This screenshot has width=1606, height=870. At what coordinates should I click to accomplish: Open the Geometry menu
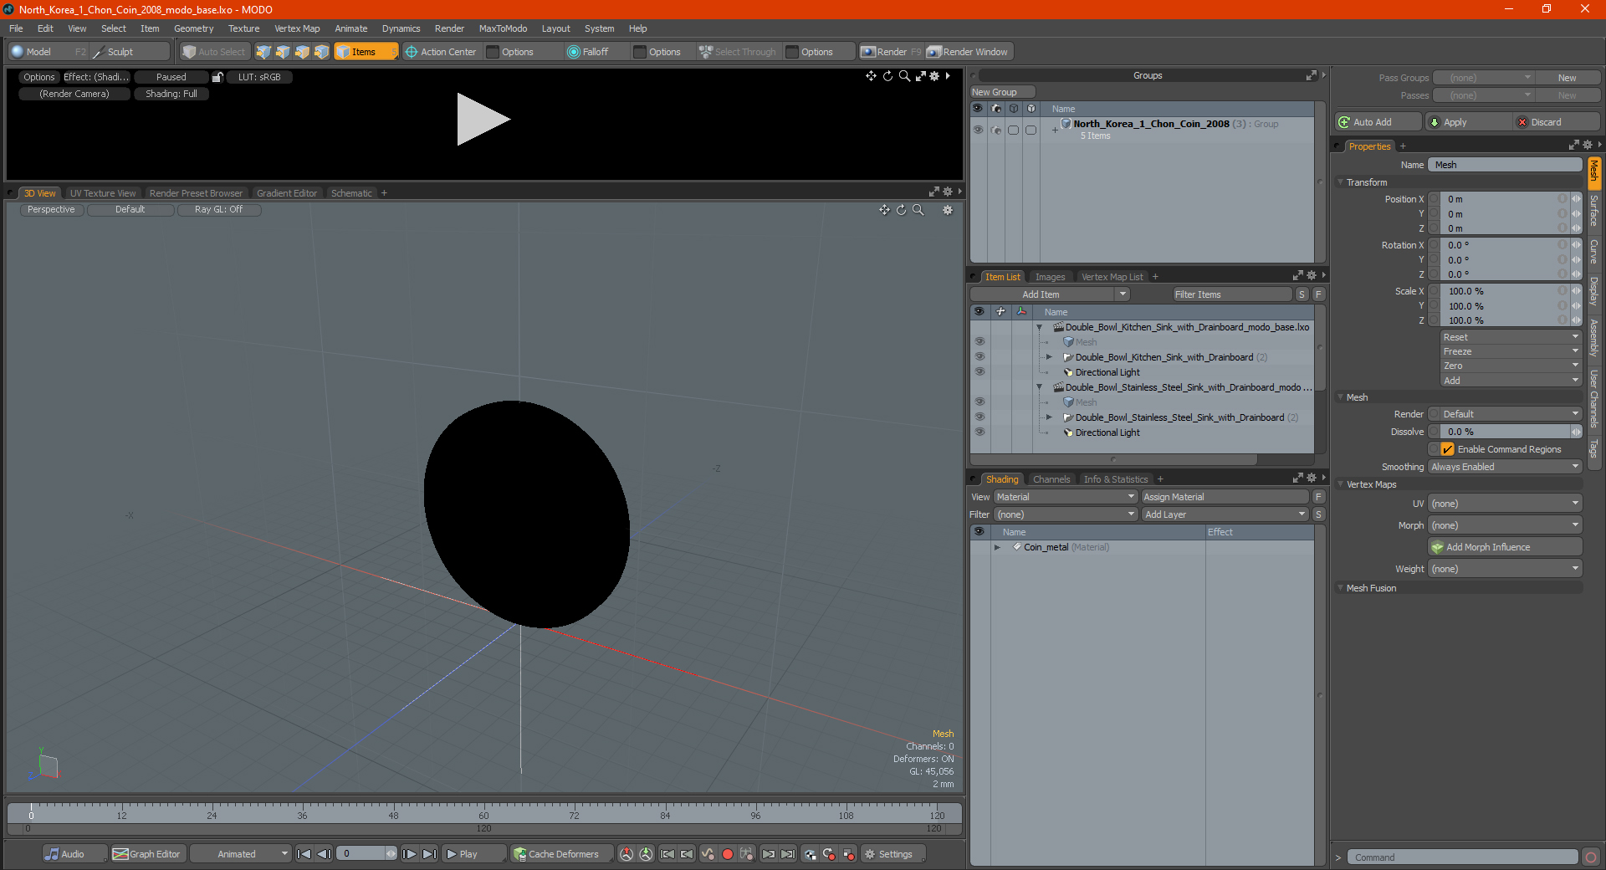(x=193, y=28)
